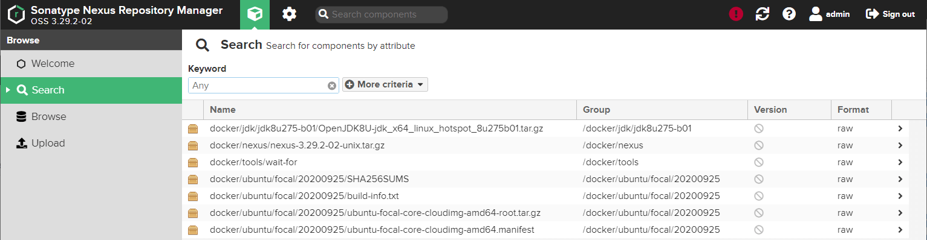The width and height of the screenshot is (927, 240).
Task: Open the Browse cube icon in header
Action: pyautogui.click(x=255, y=14)
